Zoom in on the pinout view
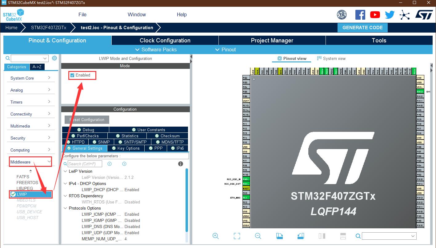The height and width of the screenshot is (248, 436). tap(216, 236)
